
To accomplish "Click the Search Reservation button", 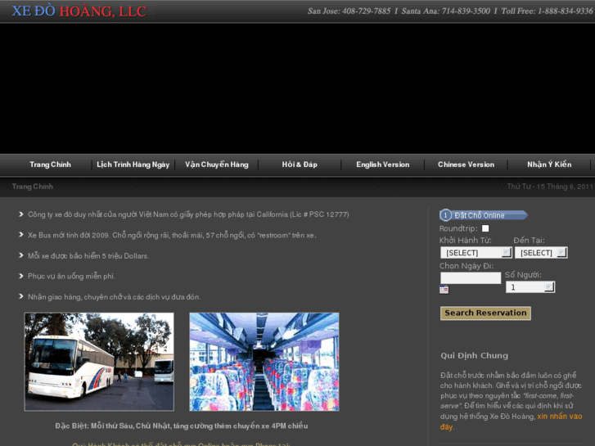I will click(x=485, y=313).
